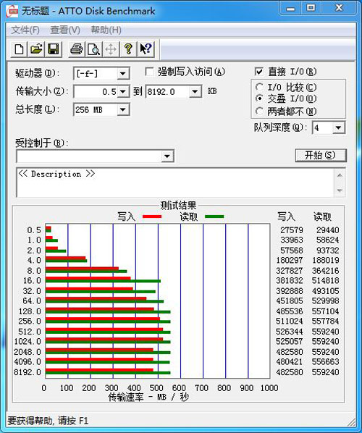Open the 帮助(H) menu
The image size is (362, 433).
point(106,30)
